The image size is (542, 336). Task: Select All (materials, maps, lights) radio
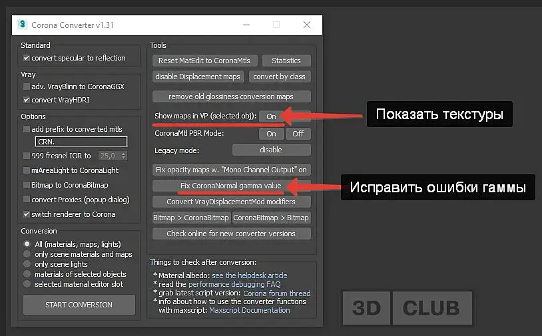[27, 244]
